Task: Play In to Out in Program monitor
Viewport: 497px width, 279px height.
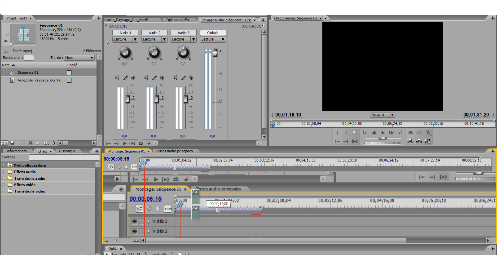Action: tap(355, 141)
